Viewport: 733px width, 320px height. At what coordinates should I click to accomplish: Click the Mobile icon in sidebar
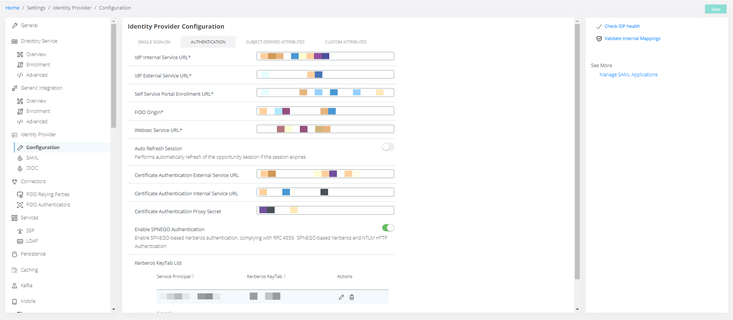coord(15,301)
